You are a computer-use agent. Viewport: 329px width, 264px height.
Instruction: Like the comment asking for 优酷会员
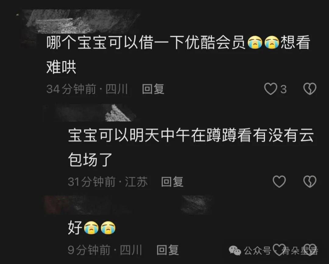pos(271,89)
